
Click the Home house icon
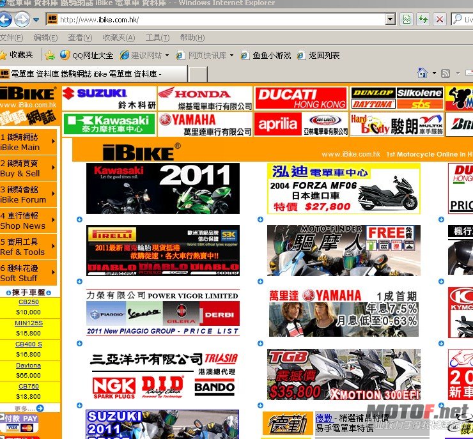(423, 73)
